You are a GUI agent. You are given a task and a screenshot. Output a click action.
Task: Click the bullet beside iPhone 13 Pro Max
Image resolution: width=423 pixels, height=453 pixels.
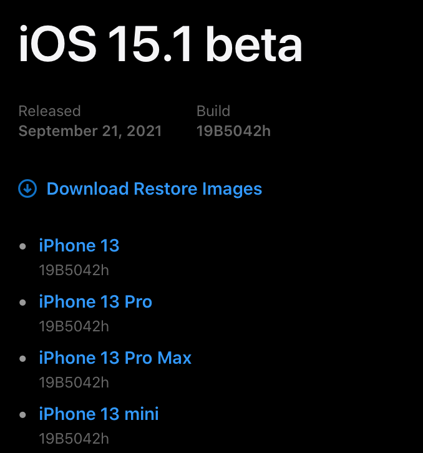(x=23, y=359)
